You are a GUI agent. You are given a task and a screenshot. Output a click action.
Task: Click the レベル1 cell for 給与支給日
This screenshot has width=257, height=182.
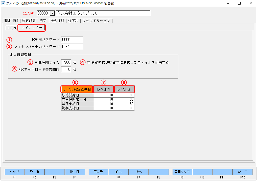click(x=104, y=104)
